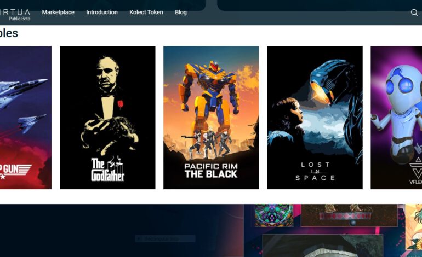This screenshot has height=257, width=422.
Task: Click the Virtua Public Beta logo
Action: (x=15, y=15)
